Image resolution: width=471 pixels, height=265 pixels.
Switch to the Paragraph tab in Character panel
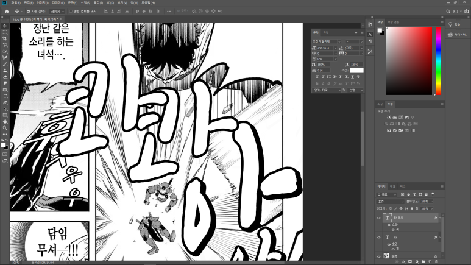tap(326, 32)
